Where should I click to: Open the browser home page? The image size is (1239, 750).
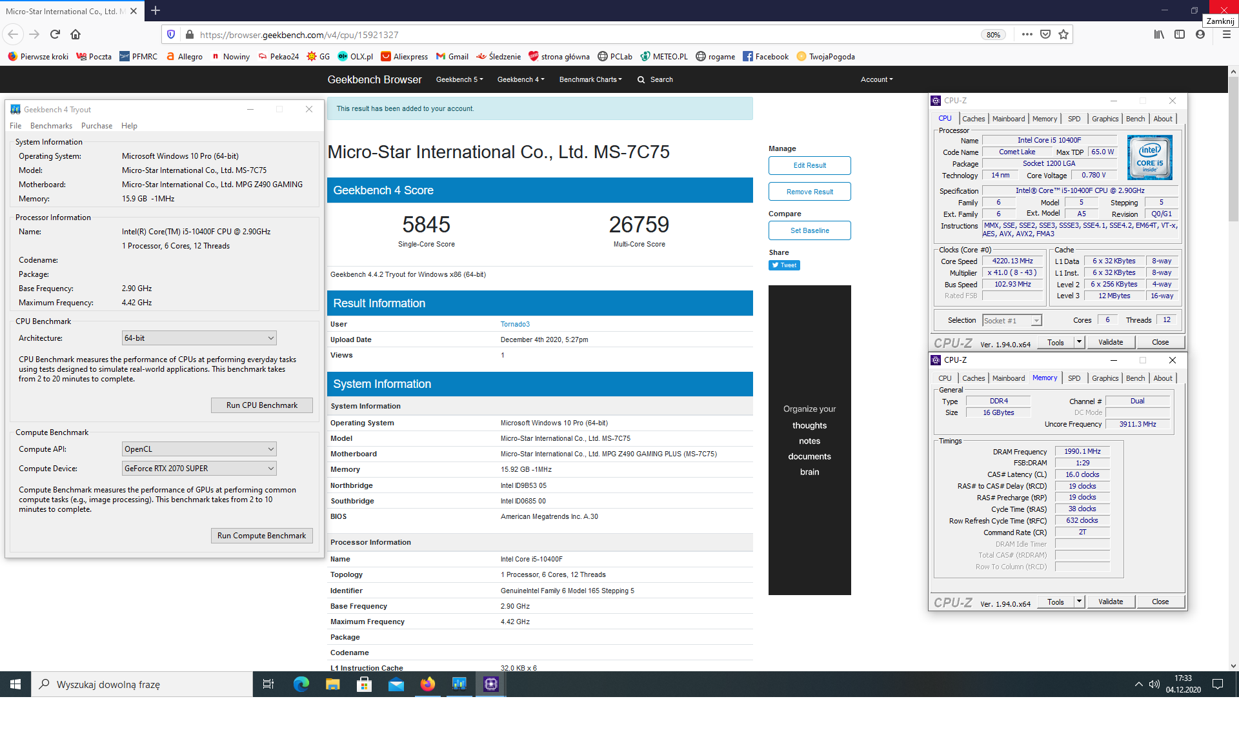[x=76, y=34]
